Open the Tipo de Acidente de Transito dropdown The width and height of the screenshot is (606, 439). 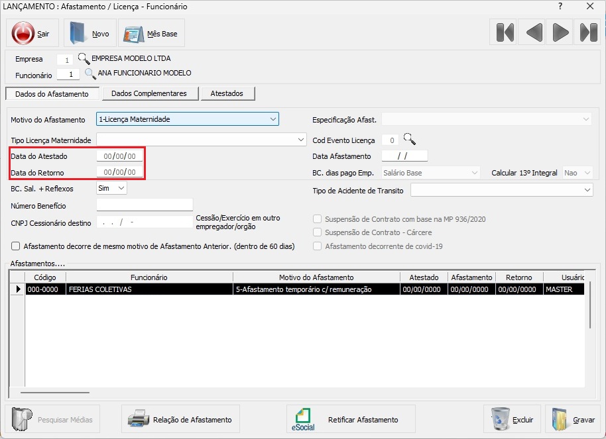point(587,191)
